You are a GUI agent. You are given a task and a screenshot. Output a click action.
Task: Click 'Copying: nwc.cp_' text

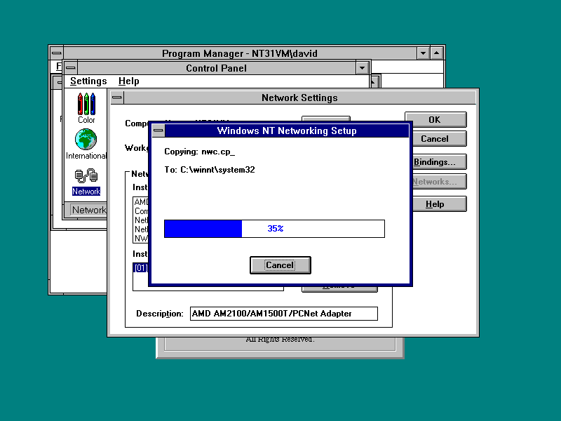[200, 152]
